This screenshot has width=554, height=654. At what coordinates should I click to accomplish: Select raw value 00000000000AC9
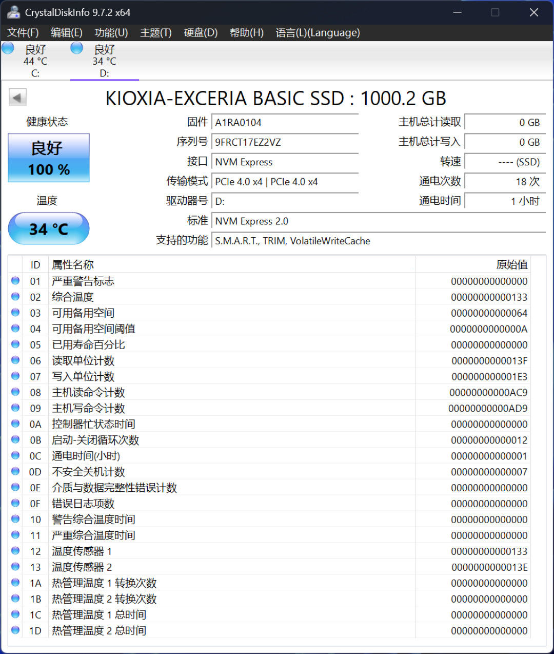pos(488,393)
